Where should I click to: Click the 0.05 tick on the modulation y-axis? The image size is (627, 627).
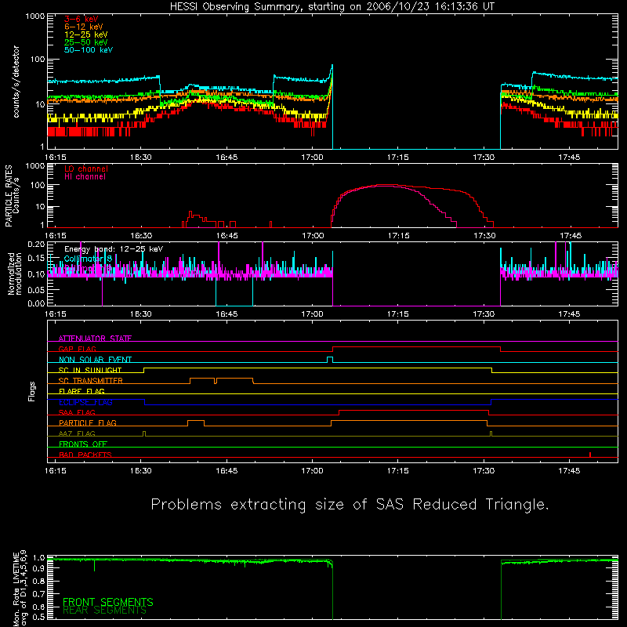36,289
